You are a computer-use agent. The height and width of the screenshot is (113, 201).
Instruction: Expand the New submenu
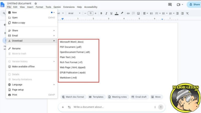(x=32, y=12)
